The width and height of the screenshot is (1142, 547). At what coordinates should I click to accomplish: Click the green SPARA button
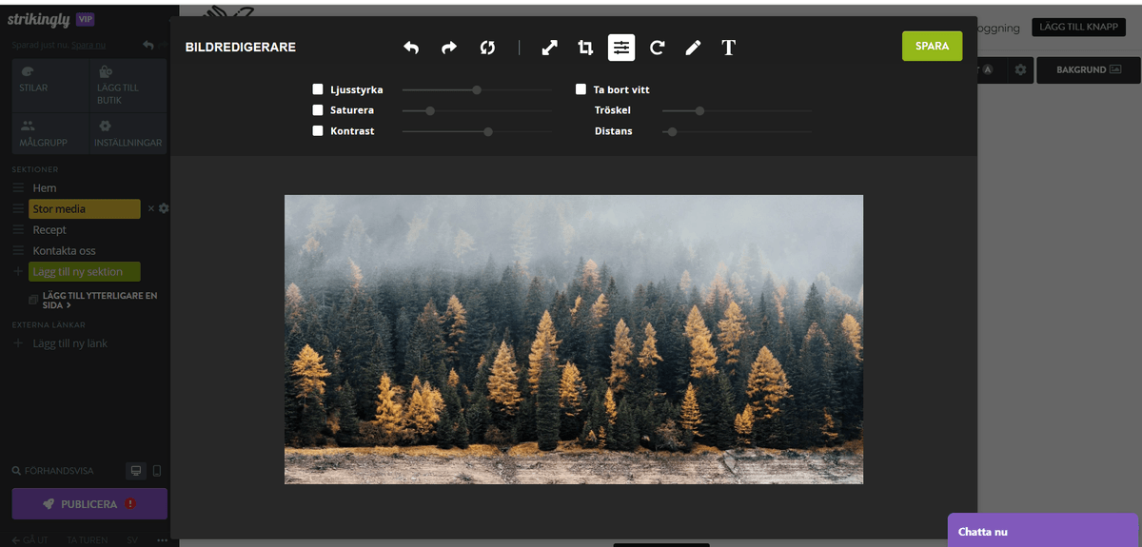tap(932, 46)
